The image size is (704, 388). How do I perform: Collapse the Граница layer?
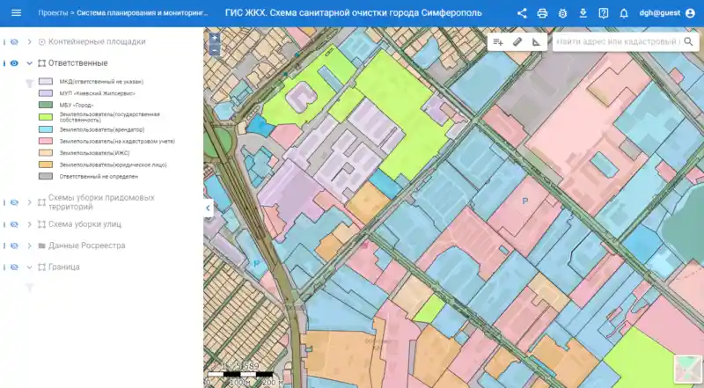(30, 267)
